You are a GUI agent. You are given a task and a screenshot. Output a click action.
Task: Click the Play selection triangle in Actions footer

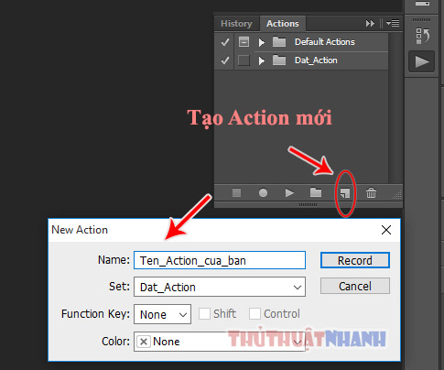coord(289,193)
